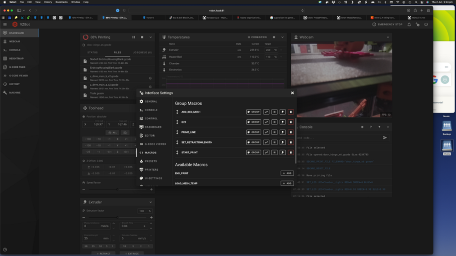
Task: Add END_PRINT macro to group
Action: pos(287,173)
